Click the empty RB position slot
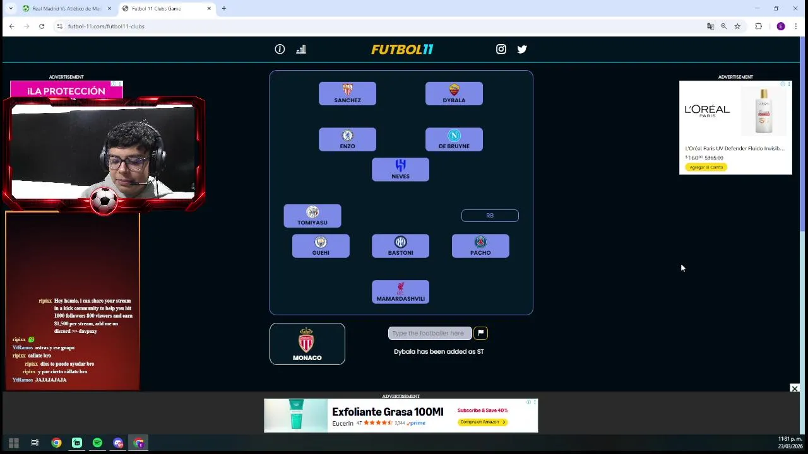The width and height of the screenshot is (808, 454). [x=490, y=216]
